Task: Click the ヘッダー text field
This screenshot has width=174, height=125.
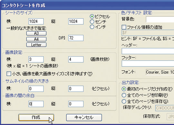Action: tap(148, 51)
